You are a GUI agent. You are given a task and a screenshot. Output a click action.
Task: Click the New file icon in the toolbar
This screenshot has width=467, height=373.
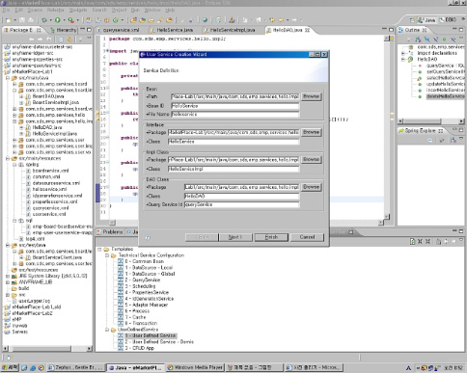pyautogui.click(x=9, y=20)
